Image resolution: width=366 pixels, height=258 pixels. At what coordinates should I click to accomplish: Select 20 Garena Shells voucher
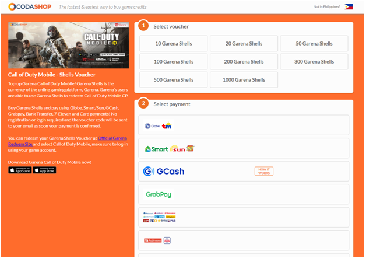pos(244,43)
